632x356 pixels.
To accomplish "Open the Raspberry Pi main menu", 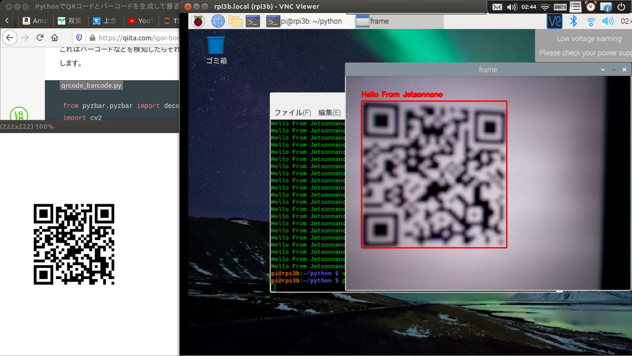I will click(199, 21).
